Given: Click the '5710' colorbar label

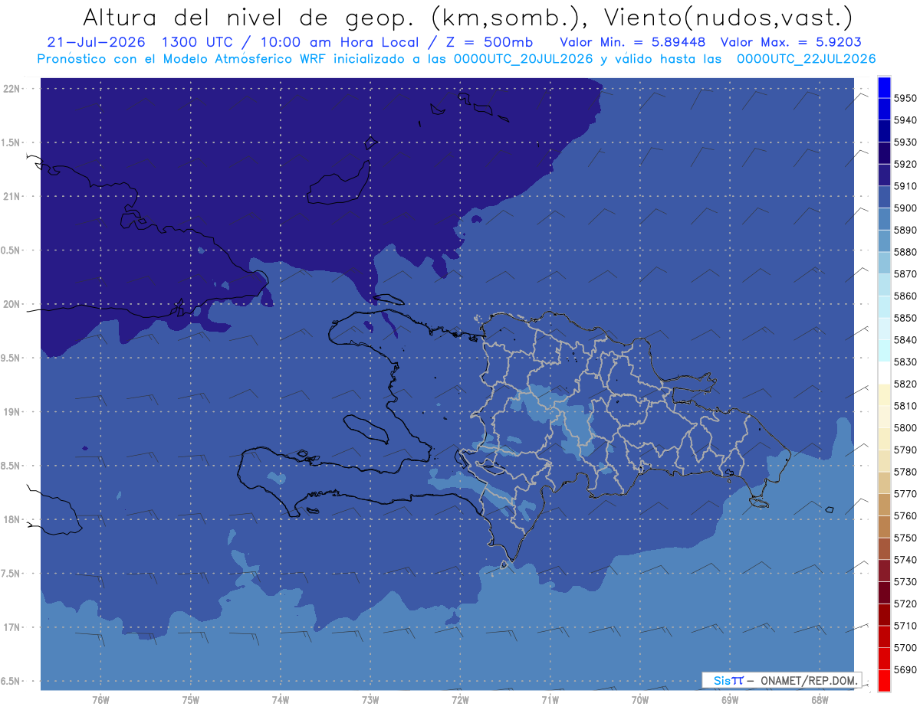Looking at the screenshot, I should coord(905,626).
